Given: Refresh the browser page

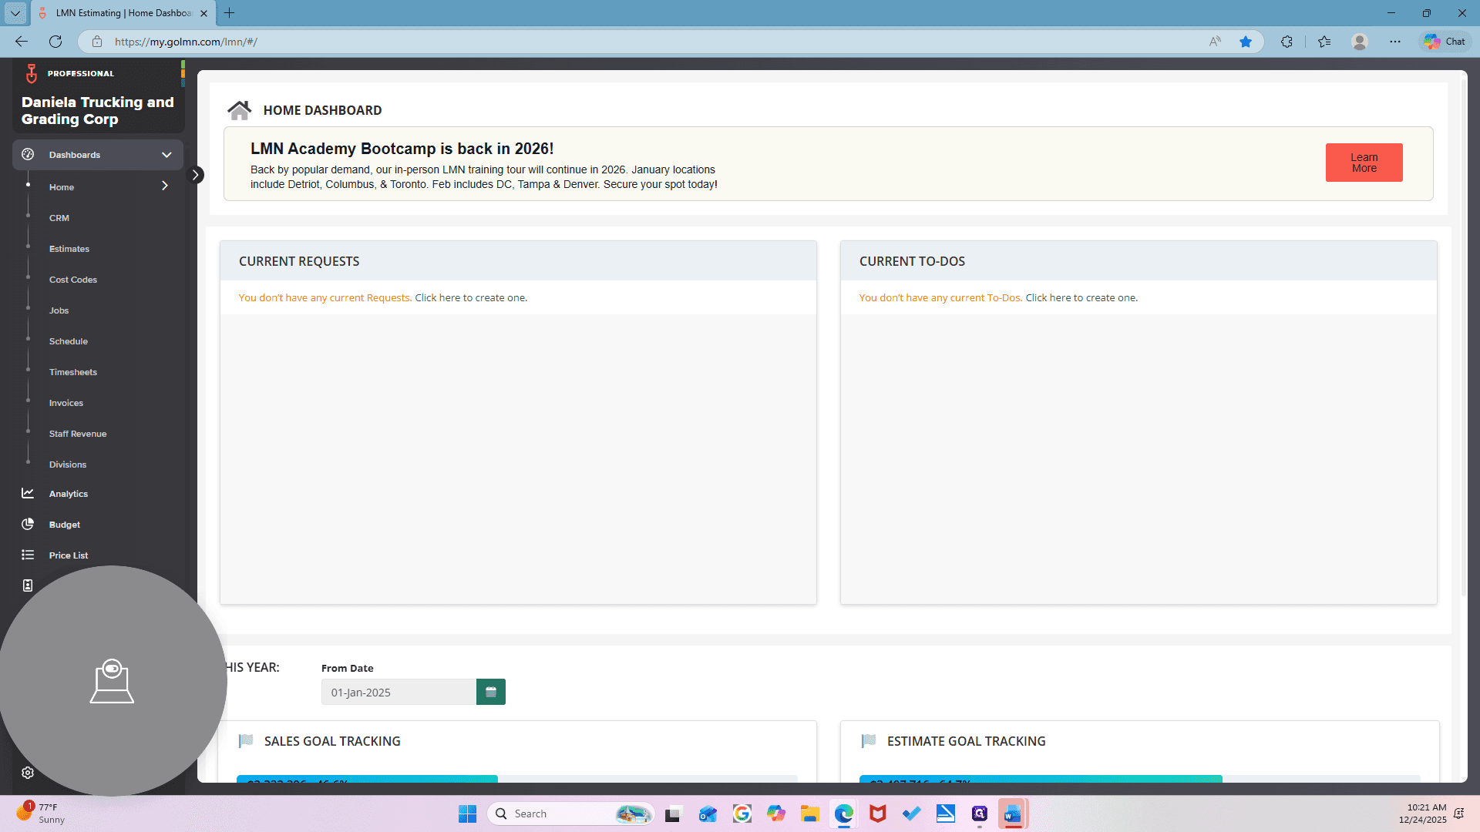Looking at the screenshot, I should pyautogui.click(x=55, y=42).
